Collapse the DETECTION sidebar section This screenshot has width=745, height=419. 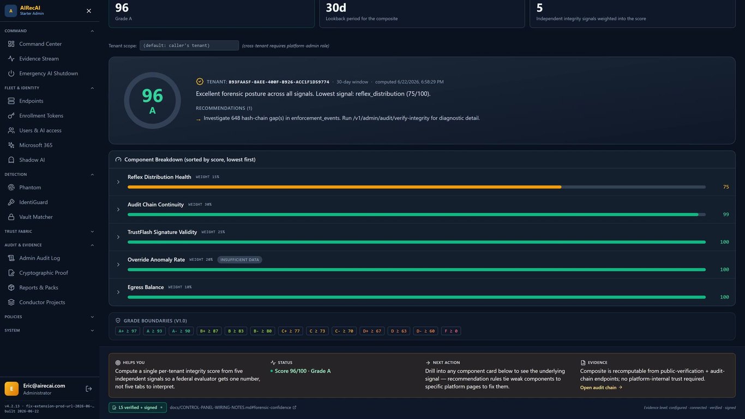[x=92, y=175]
